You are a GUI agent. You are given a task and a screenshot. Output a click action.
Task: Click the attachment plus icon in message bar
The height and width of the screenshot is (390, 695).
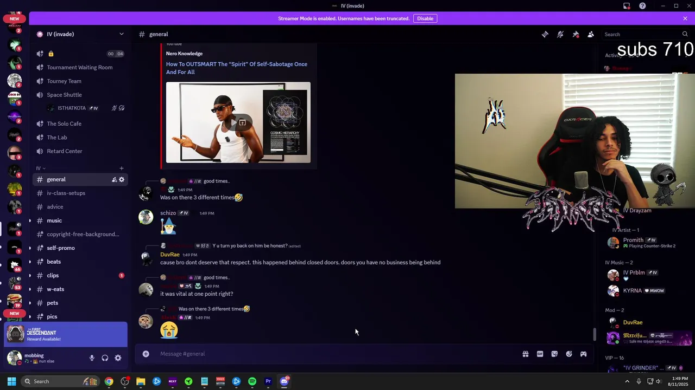[146, 354]
